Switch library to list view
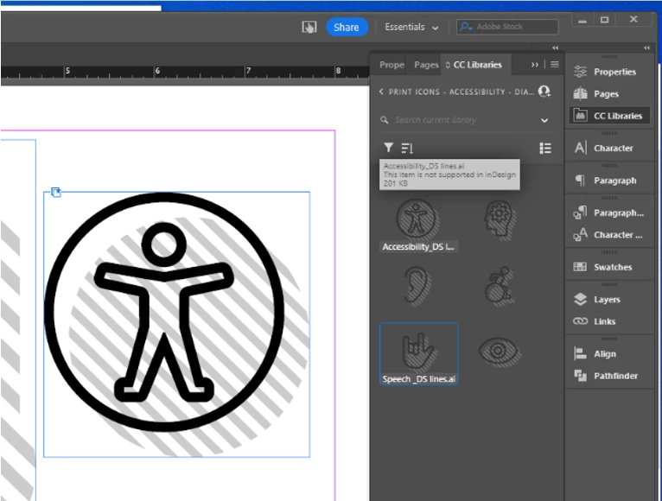This screenshot has height=501, width=662. click(545, 149)
